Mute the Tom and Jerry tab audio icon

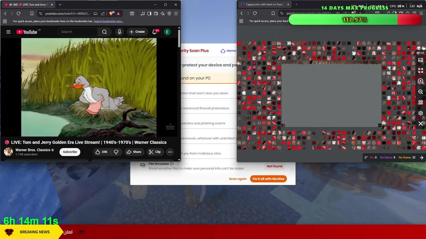pos(11,5)
